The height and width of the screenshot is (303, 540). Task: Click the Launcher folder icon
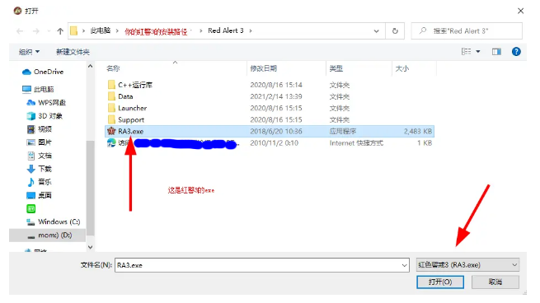click(x=111, y=108)
